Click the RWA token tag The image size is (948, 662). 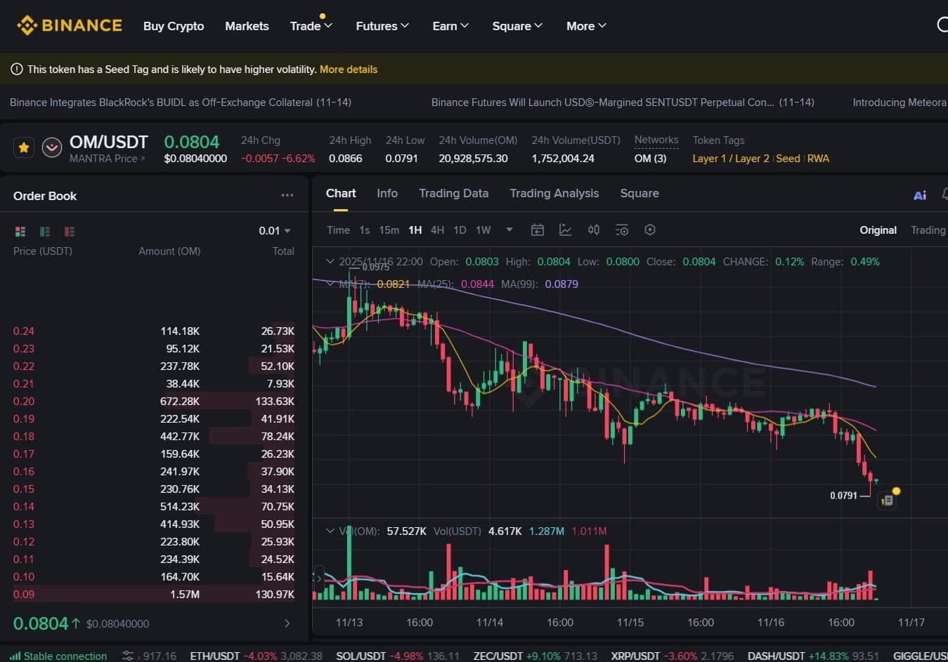click(818, 158)
